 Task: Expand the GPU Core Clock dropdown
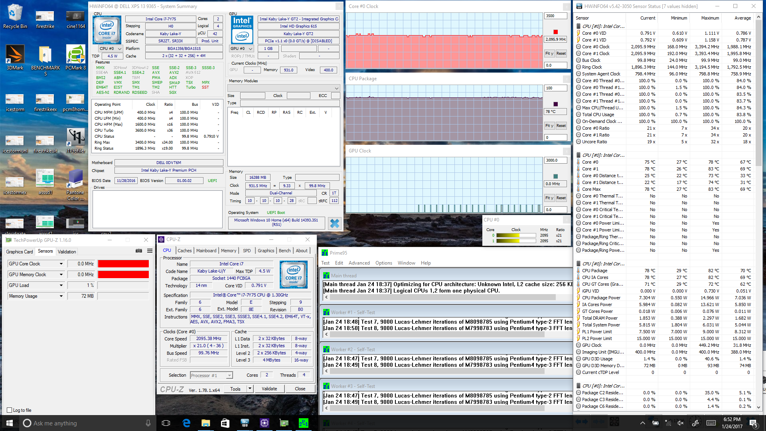click(x=61, y=264)
